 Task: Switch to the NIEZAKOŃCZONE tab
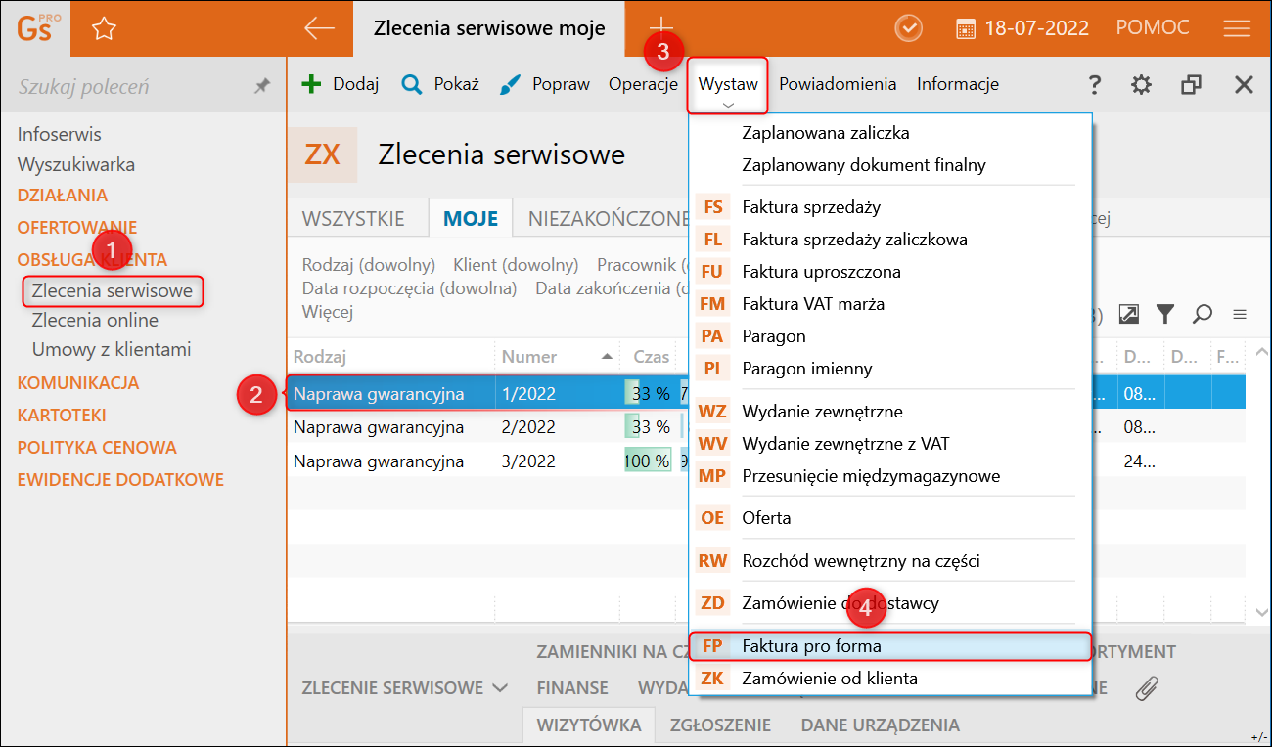tap(609, 219)
